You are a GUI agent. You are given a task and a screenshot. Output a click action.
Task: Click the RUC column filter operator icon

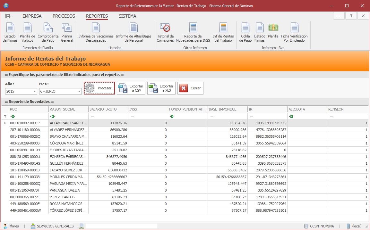[x=13, y=116]
